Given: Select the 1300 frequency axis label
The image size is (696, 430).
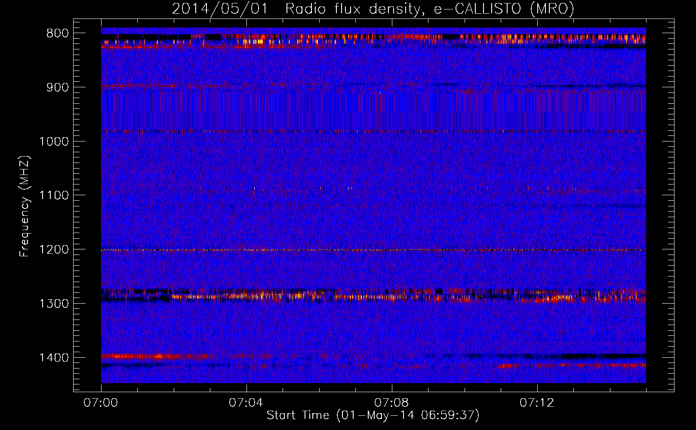Looking at the screenshot, I should click(54, 304).
